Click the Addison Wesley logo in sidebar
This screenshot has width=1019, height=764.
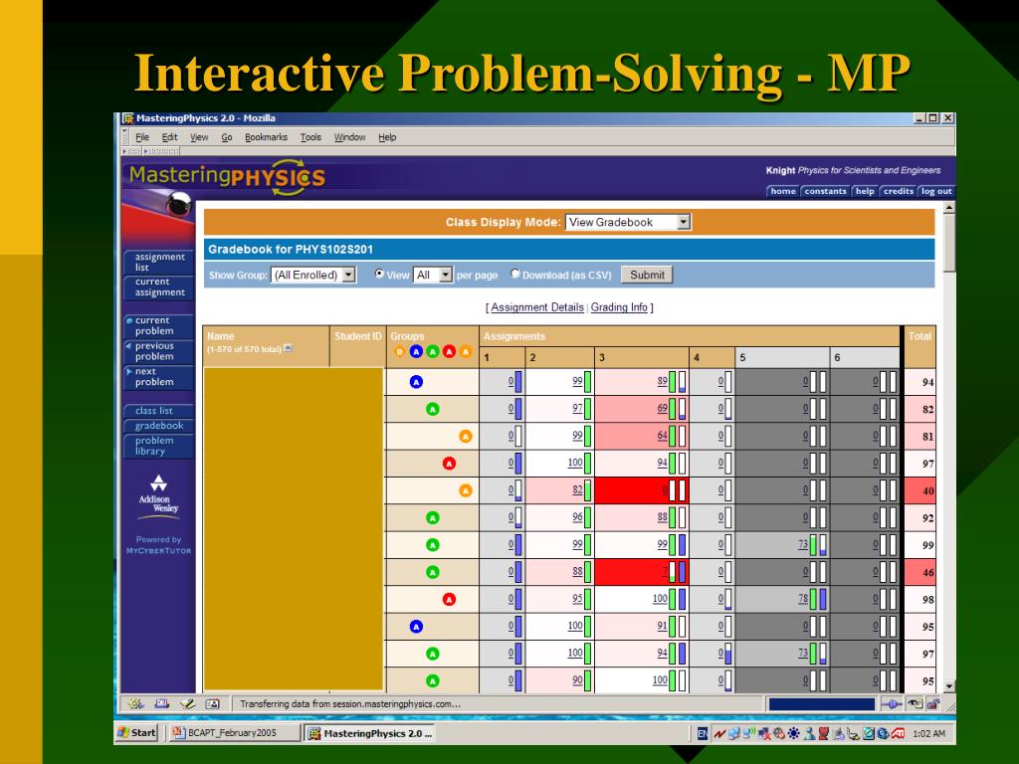(158, 496)
